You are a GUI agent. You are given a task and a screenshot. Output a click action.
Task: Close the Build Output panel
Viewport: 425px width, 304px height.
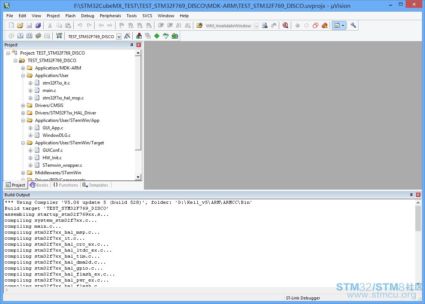tap(418, 195)
